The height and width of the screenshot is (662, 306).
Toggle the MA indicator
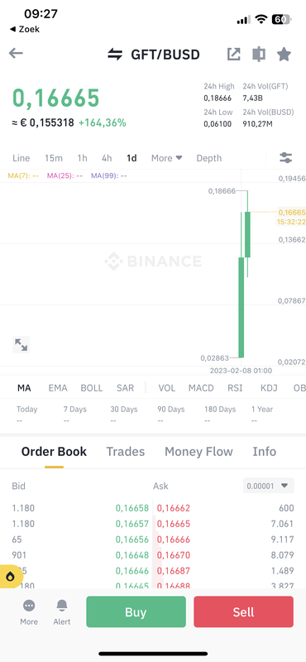point(24,388)
